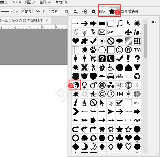Select the globe shape
Screen dimensions: 160x157
click(128, 85)
